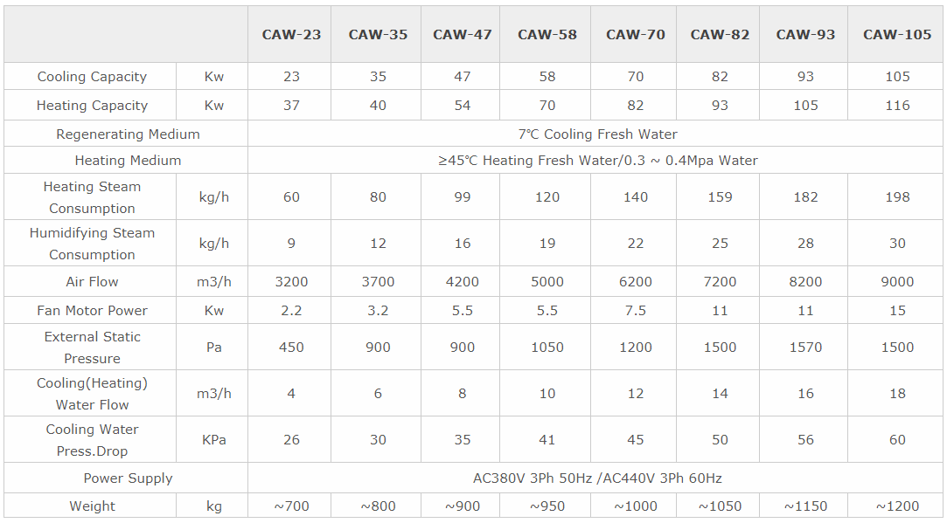The height and width of the screenshot is (523, 947).
Task: Select the Fan Motor Power label
Action: pos(92,311)
